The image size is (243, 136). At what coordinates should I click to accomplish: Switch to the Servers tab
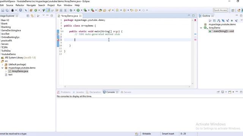click(x=126, y=92)
